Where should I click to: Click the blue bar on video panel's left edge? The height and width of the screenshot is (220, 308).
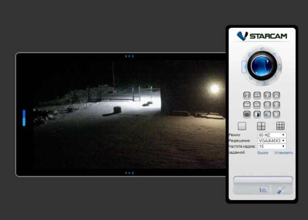(24, 118)
